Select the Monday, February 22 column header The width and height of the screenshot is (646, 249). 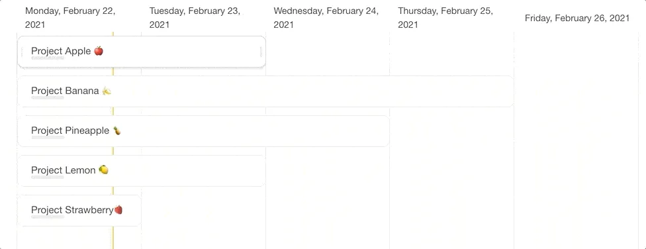pyautogui.click(x=70, y=18)
